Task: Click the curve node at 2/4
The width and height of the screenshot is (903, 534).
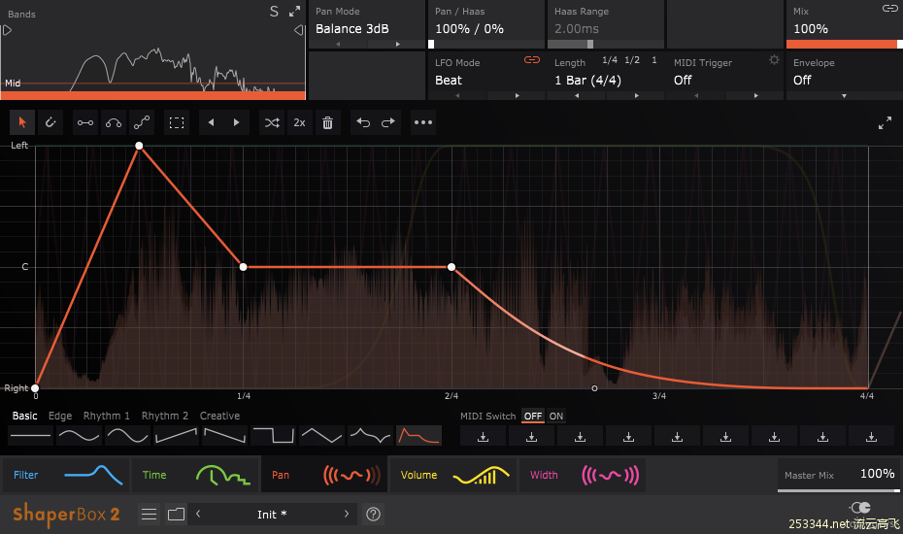Action: [451, 267]
